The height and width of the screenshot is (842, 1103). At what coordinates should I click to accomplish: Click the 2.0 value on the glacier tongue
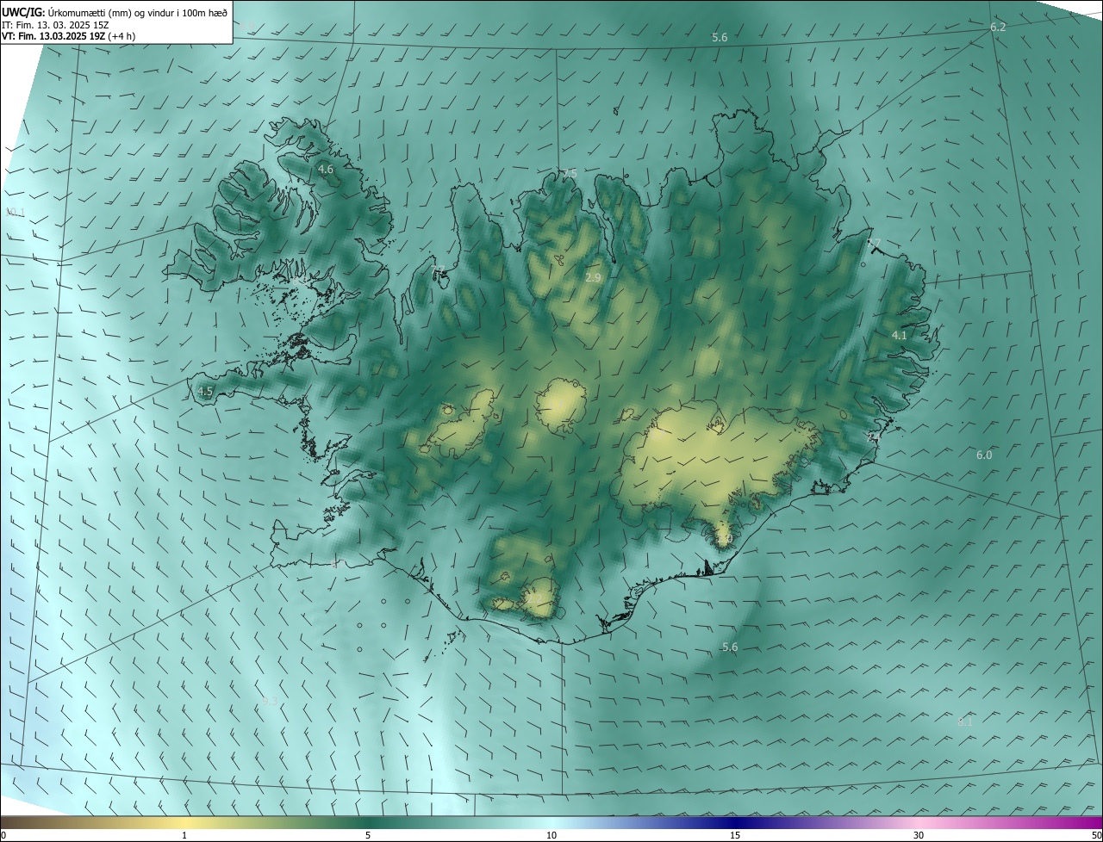coord(724,539)
